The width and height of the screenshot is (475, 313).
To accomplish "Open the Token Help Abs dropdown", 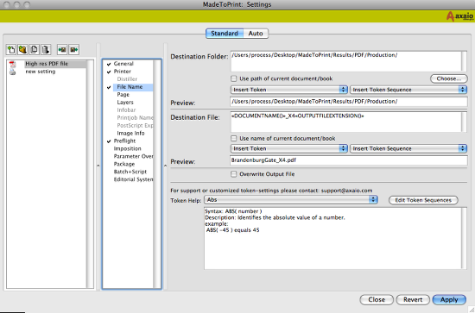I will click(x=291, y=199).
